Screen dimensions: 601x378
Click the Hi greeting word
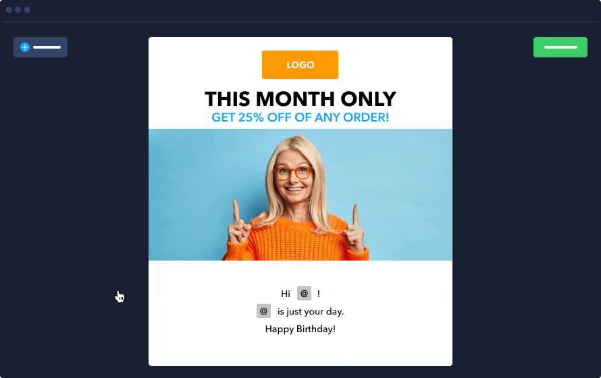point(286,294)
